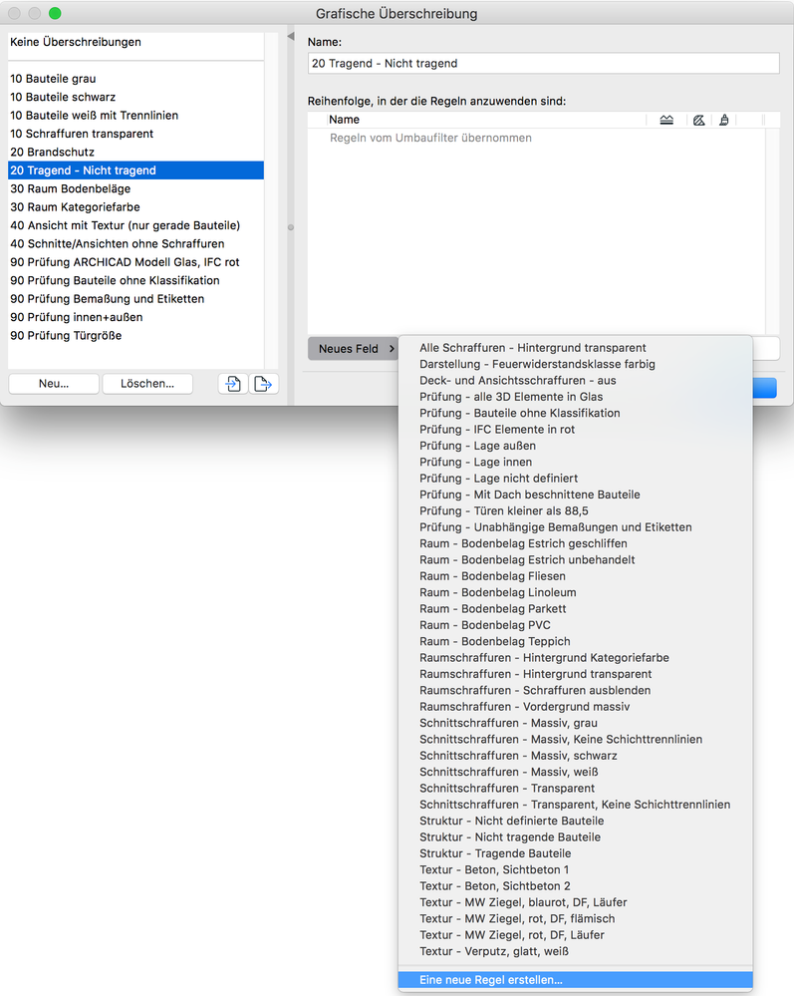This screenshot has height=996, width=794.
Task: Pick Schnittschraffuren - Massiv, Keine Schichttrennlinien
Action: pos(561,740)
